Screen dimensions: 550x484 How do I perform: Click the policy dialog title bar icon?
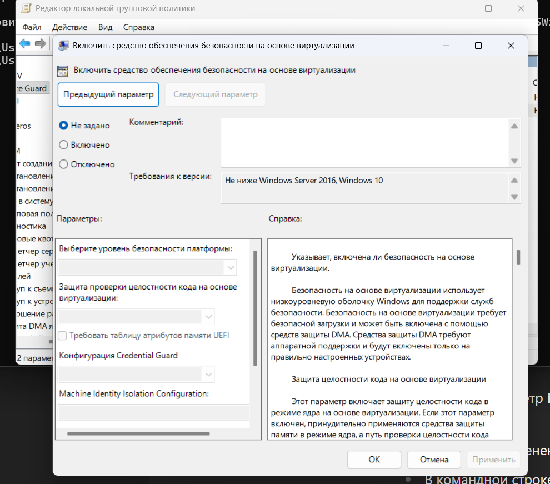point(63,46)
